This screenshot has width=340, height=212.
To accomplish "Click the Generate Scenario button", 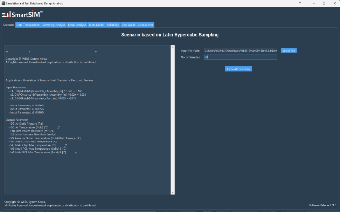I will [x=238, y=69].
